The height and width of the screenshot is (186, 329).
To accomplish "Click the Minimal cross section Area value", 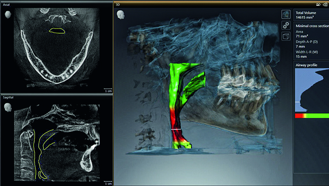I will pyautogui.click(x=300, y=36).
